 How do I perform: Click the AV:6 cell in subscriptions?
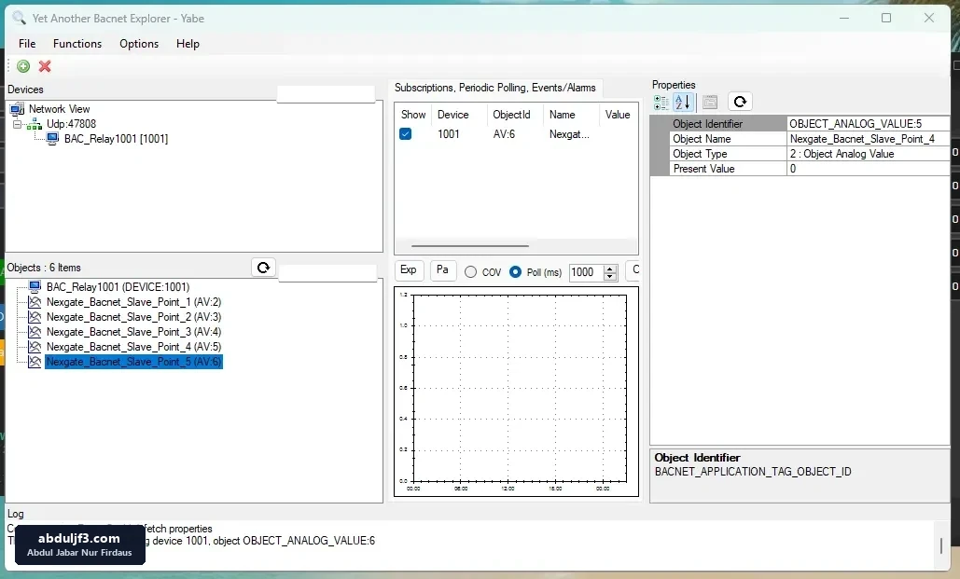click(504, 134)
